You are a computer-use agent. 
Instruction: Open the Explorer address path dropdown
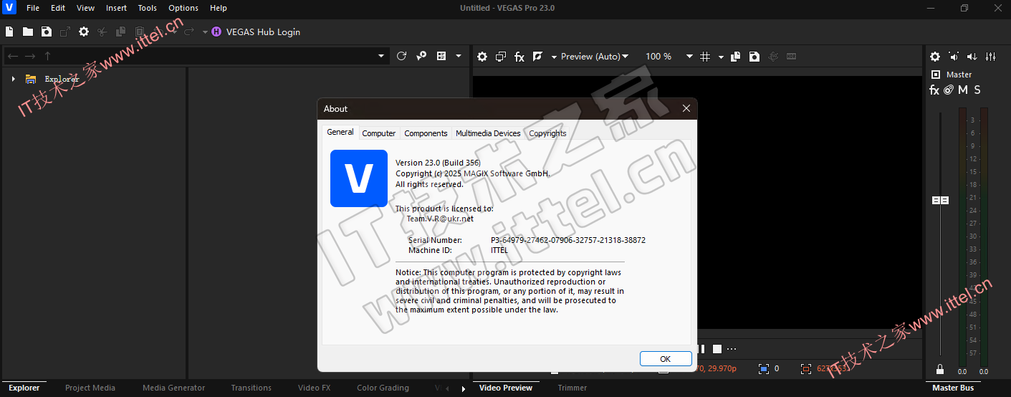381,56
